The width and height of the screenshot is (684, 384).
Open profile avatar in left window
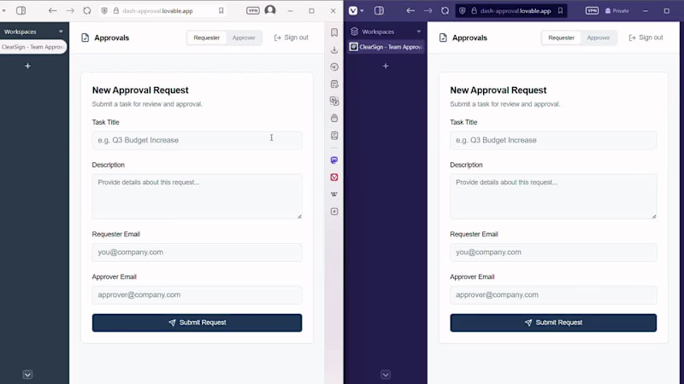[x=270, y=10]
